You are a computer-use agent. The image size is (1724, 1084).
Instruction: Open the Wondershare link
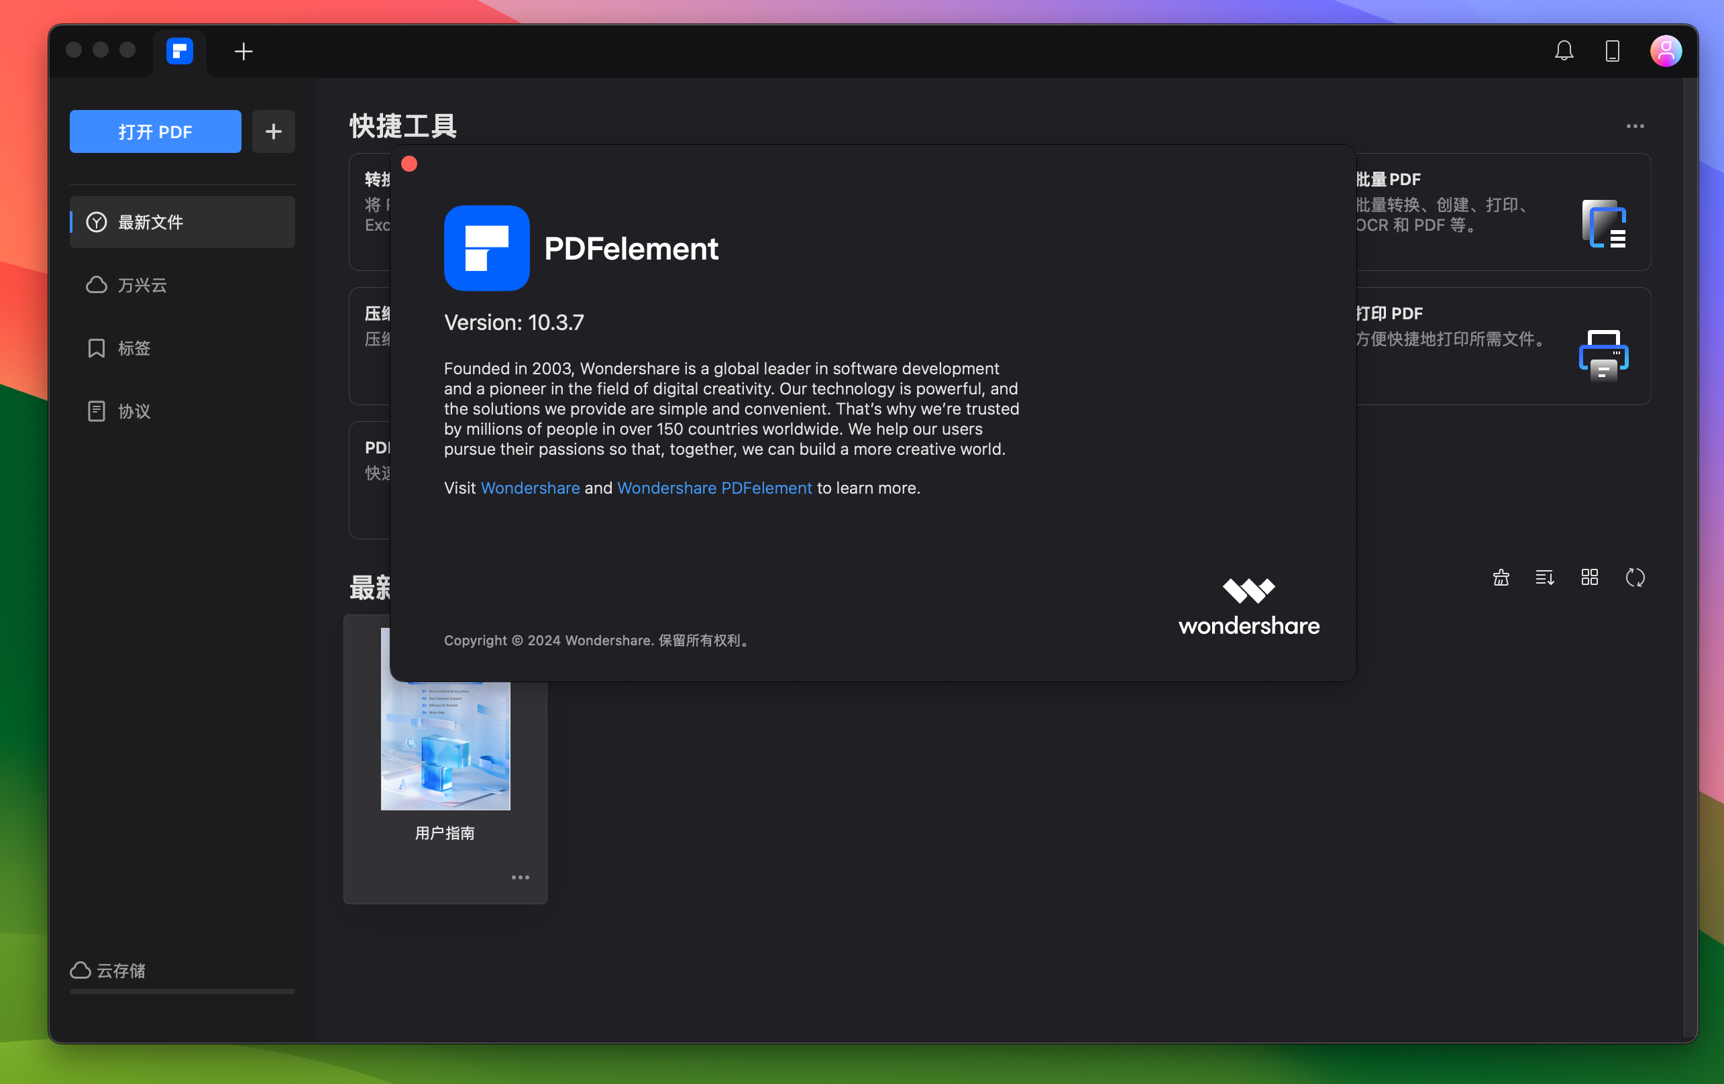(531, 488)
